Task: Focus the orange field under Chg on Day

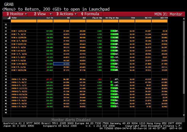Action: [x=94, y=21]
